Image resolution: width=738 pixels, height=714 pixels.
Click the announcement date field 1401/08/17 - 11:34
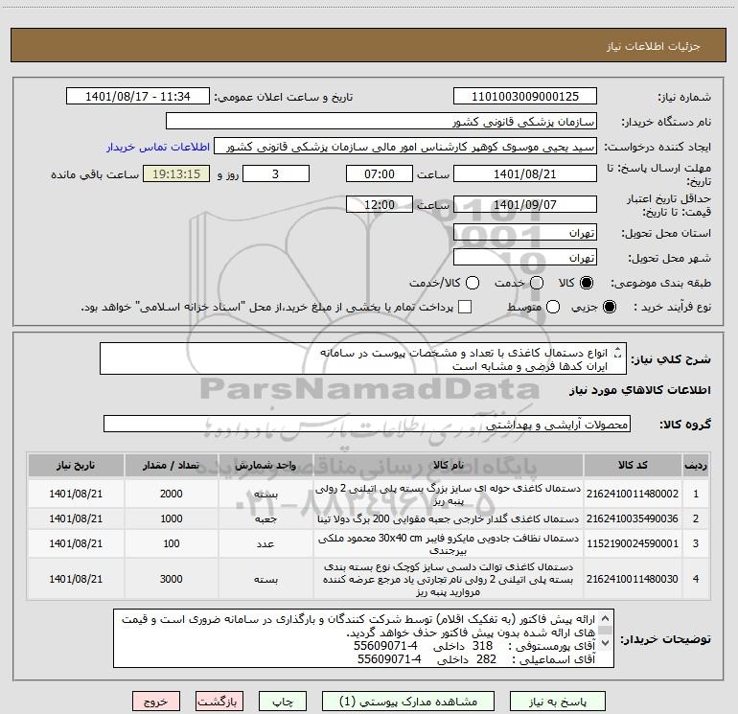click(x=138, y=97)
